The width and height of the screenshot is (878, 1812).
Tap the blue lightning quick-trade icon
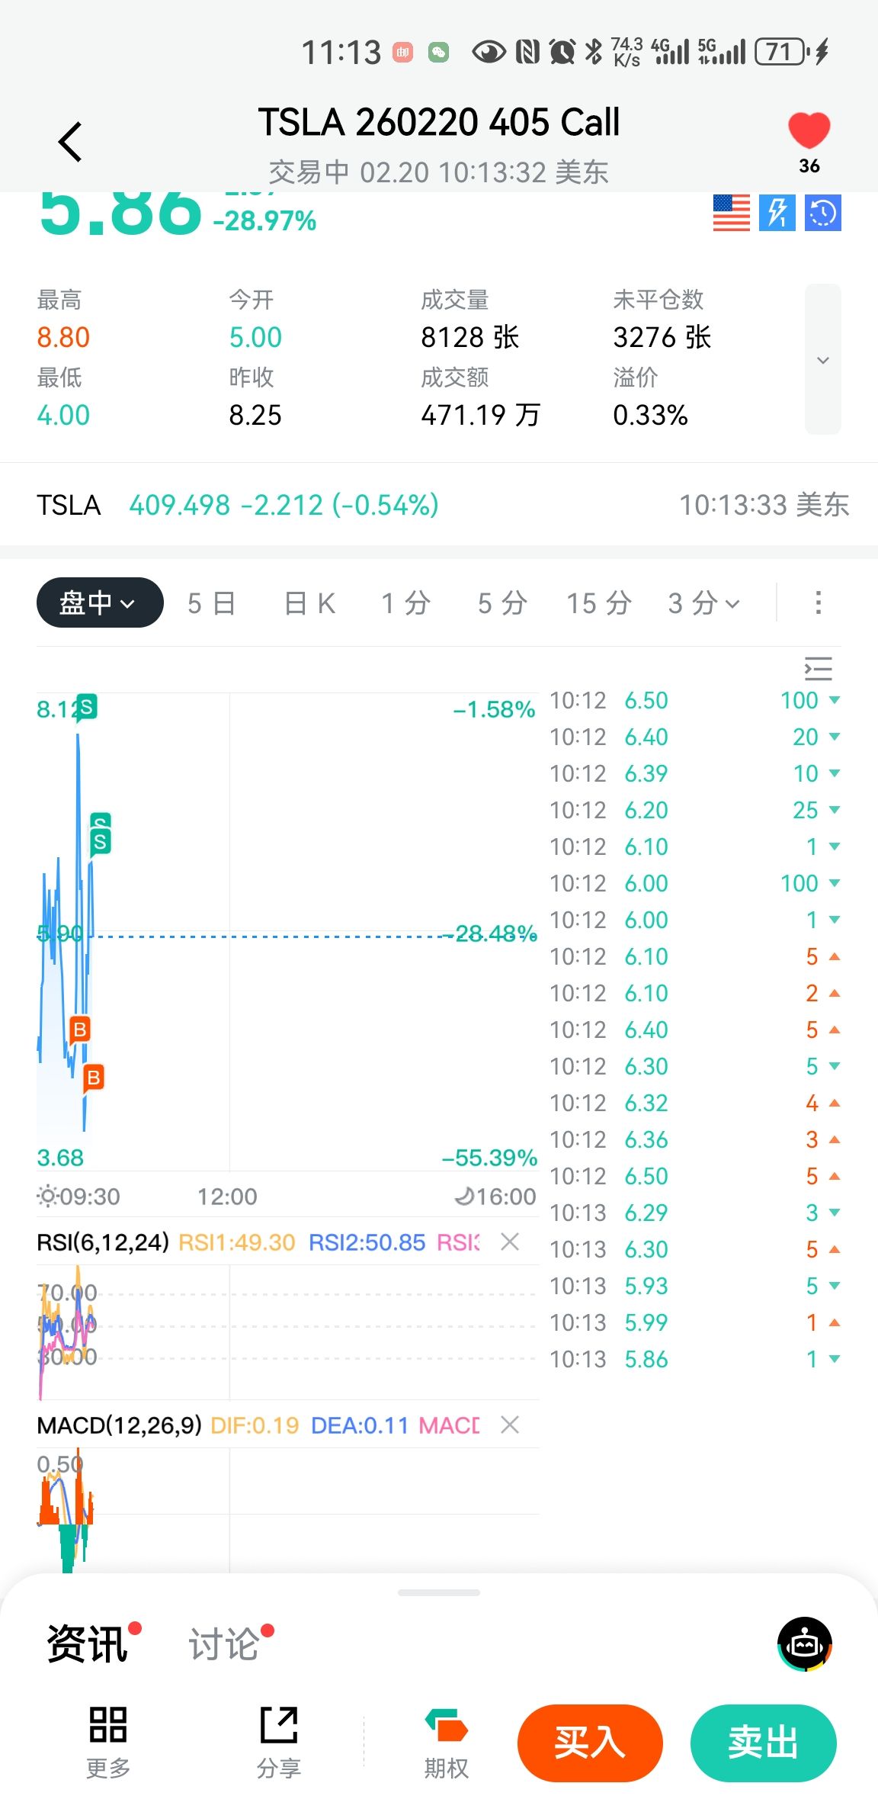pyautogui.click(x=777, y=213)
